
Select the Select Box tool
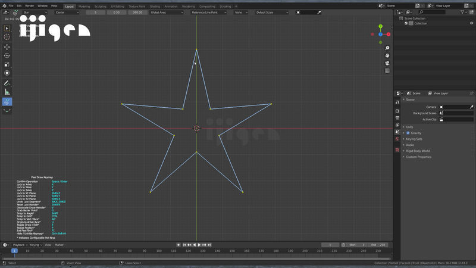[7, 28]
